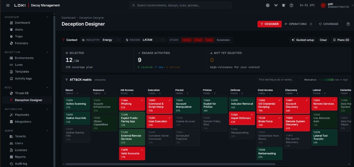The height and width of the screenshot is (167, 354).
Task: Click the red Context icon
Action: pyautogui.click(x=63, y=40)
